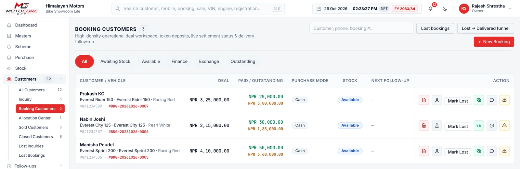This screenshot has height=169, width=520.
Task: Select Lost Bookings submenu item
Action: [x=40, y=156]
